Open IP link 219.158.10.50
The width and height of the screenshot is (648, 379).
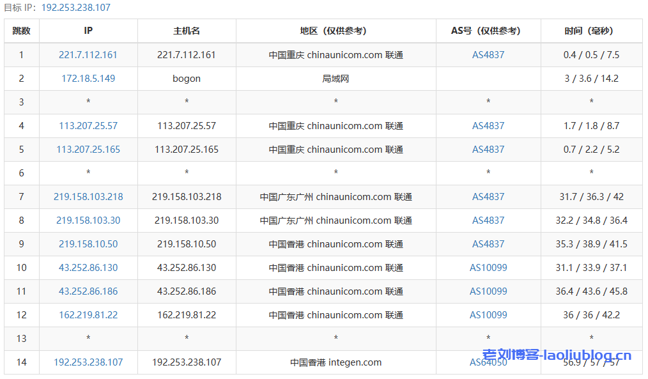coord(88,244)
